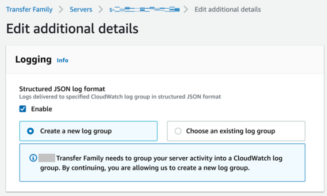
Task: Click the chevron before Edit additional details breadcrumb
Action: (187, 9)
